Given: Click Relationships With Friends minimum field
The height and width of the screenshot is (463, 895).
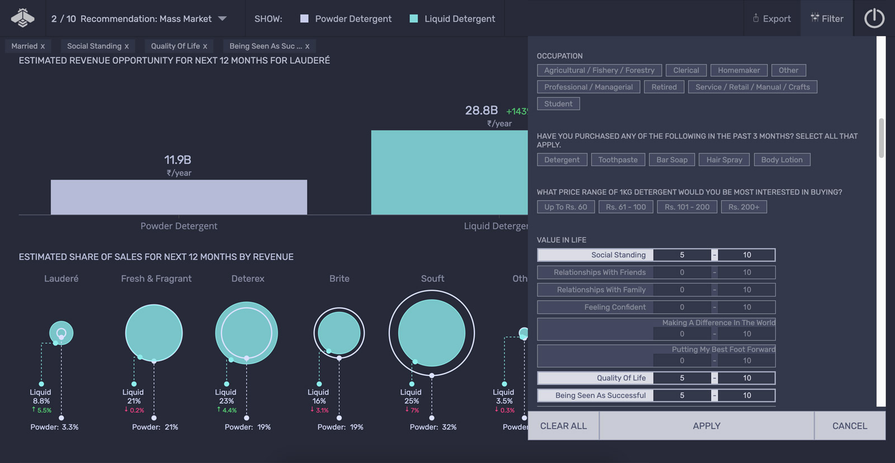Looking at the screenshot, I should point(682,272).
